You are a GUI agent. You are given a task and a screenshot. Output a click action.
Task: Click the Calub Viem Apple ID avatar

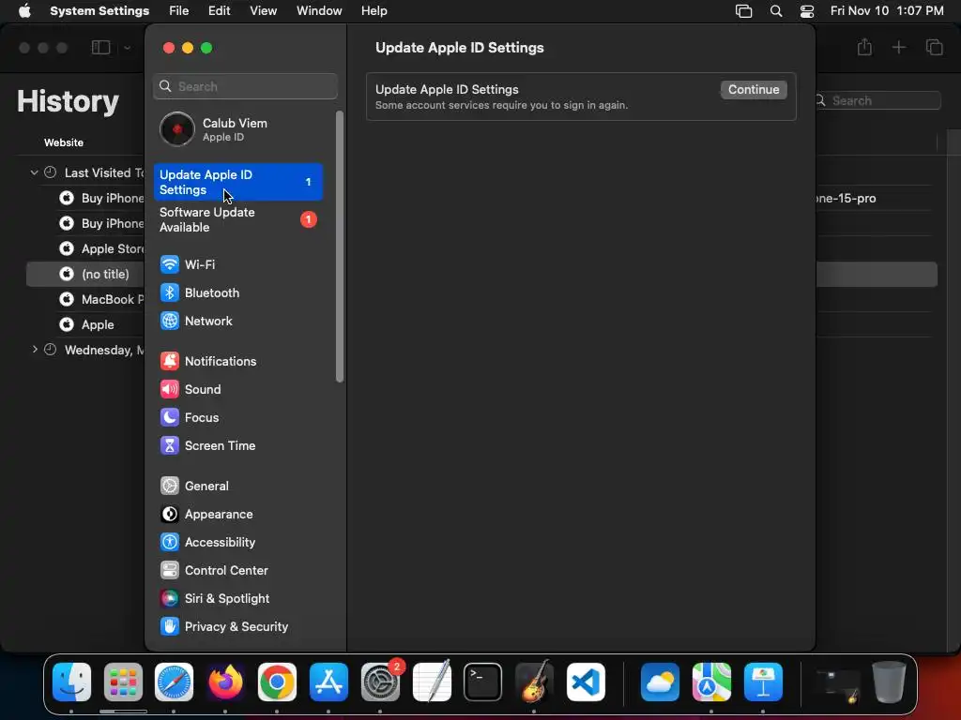tap(177, 129)
